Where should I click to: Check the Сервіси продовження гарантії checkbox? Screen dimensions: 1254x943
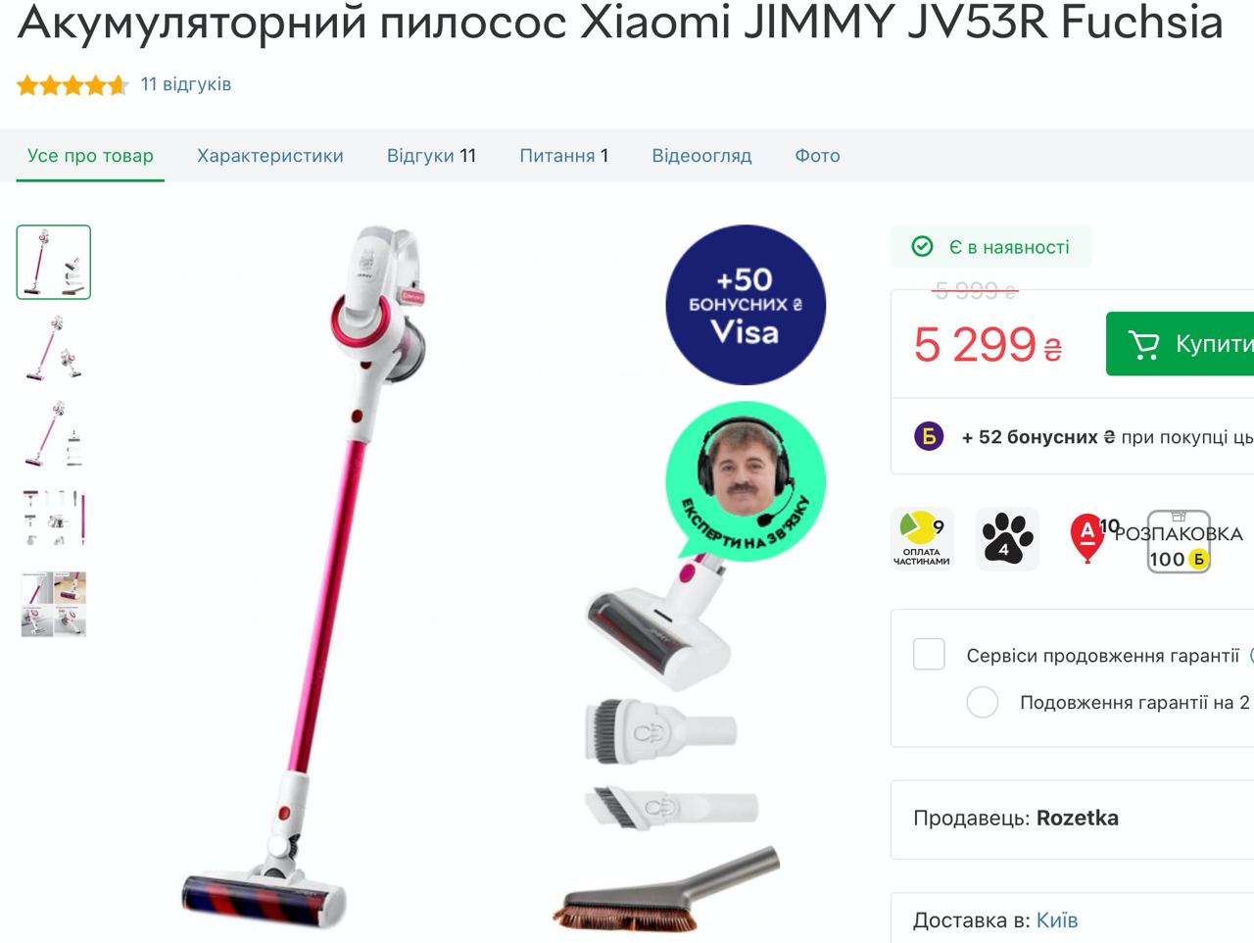929,654
